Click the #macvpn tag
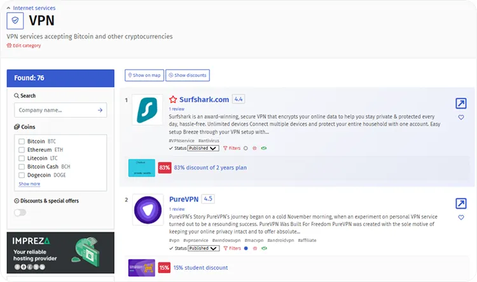This screenshot has height=282, width=477. pos(254,240)
